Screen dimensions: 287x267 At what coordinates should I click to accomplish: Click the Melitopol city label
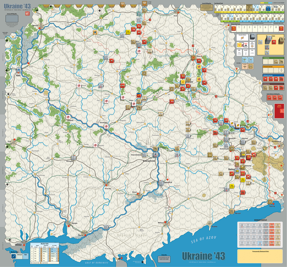click(x=161, y=223)
